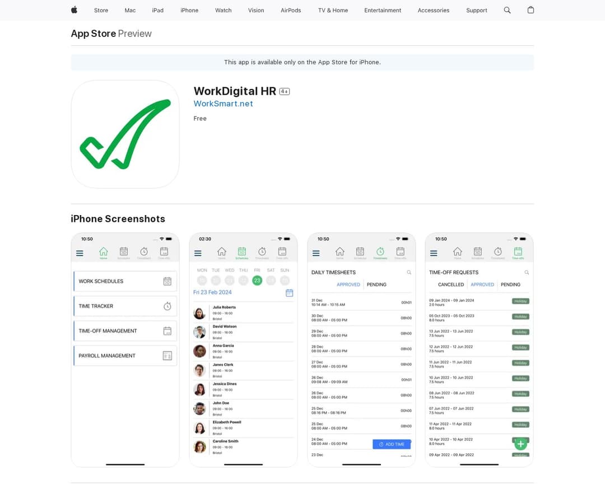The image size is (605, 484).
Task: Open the TIME-OFF MANAGEMENT row
Action: coord(125,331)
